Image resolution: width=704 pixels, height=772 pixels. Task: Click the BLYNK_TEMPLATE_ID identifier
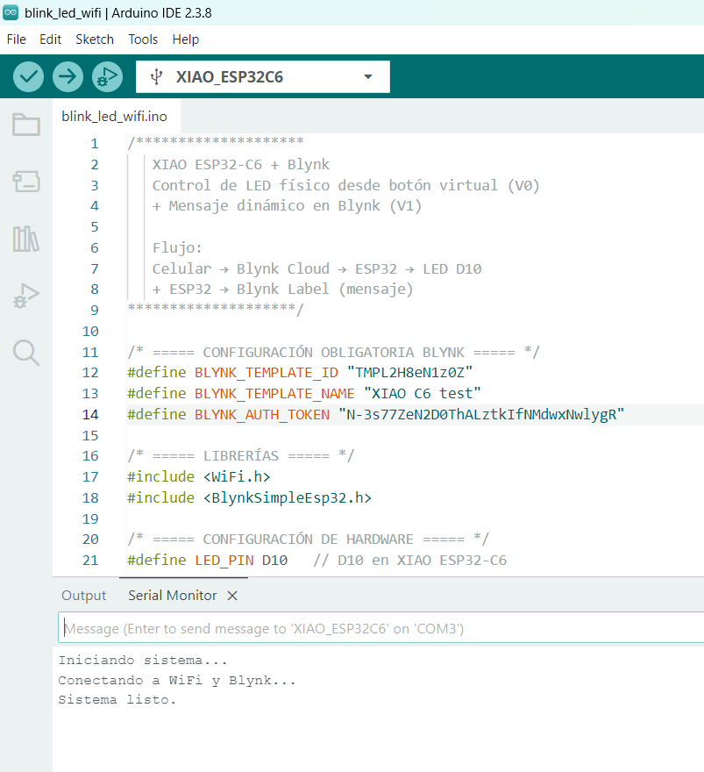[x=267, y=373]
